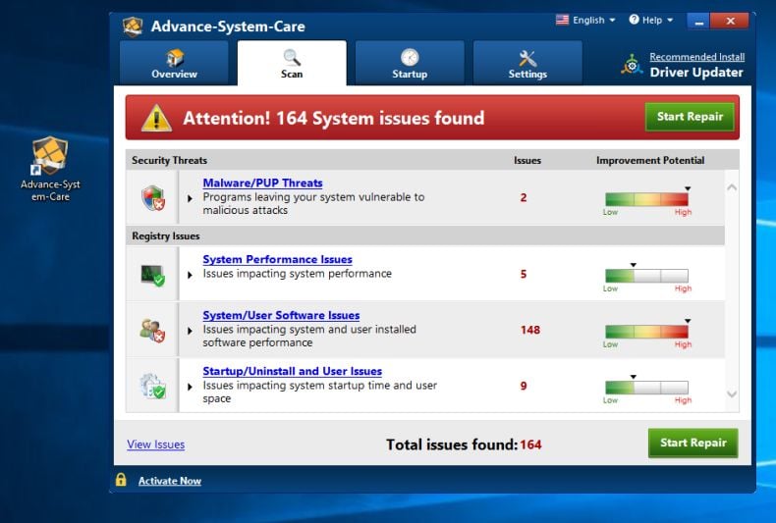This screenshot has width=776, height=523.
Task: Open the English language dropdown
Action: [x=585, y=21]
